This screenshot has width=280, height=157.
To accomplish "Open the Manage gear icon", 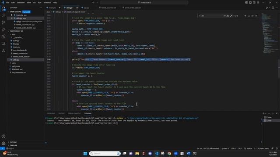I will click(3, 143).
